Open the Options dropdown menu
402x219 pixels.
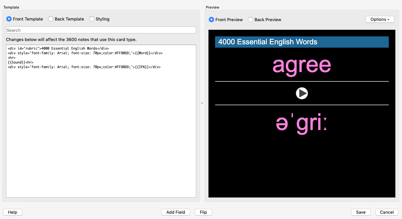(380, 20)
